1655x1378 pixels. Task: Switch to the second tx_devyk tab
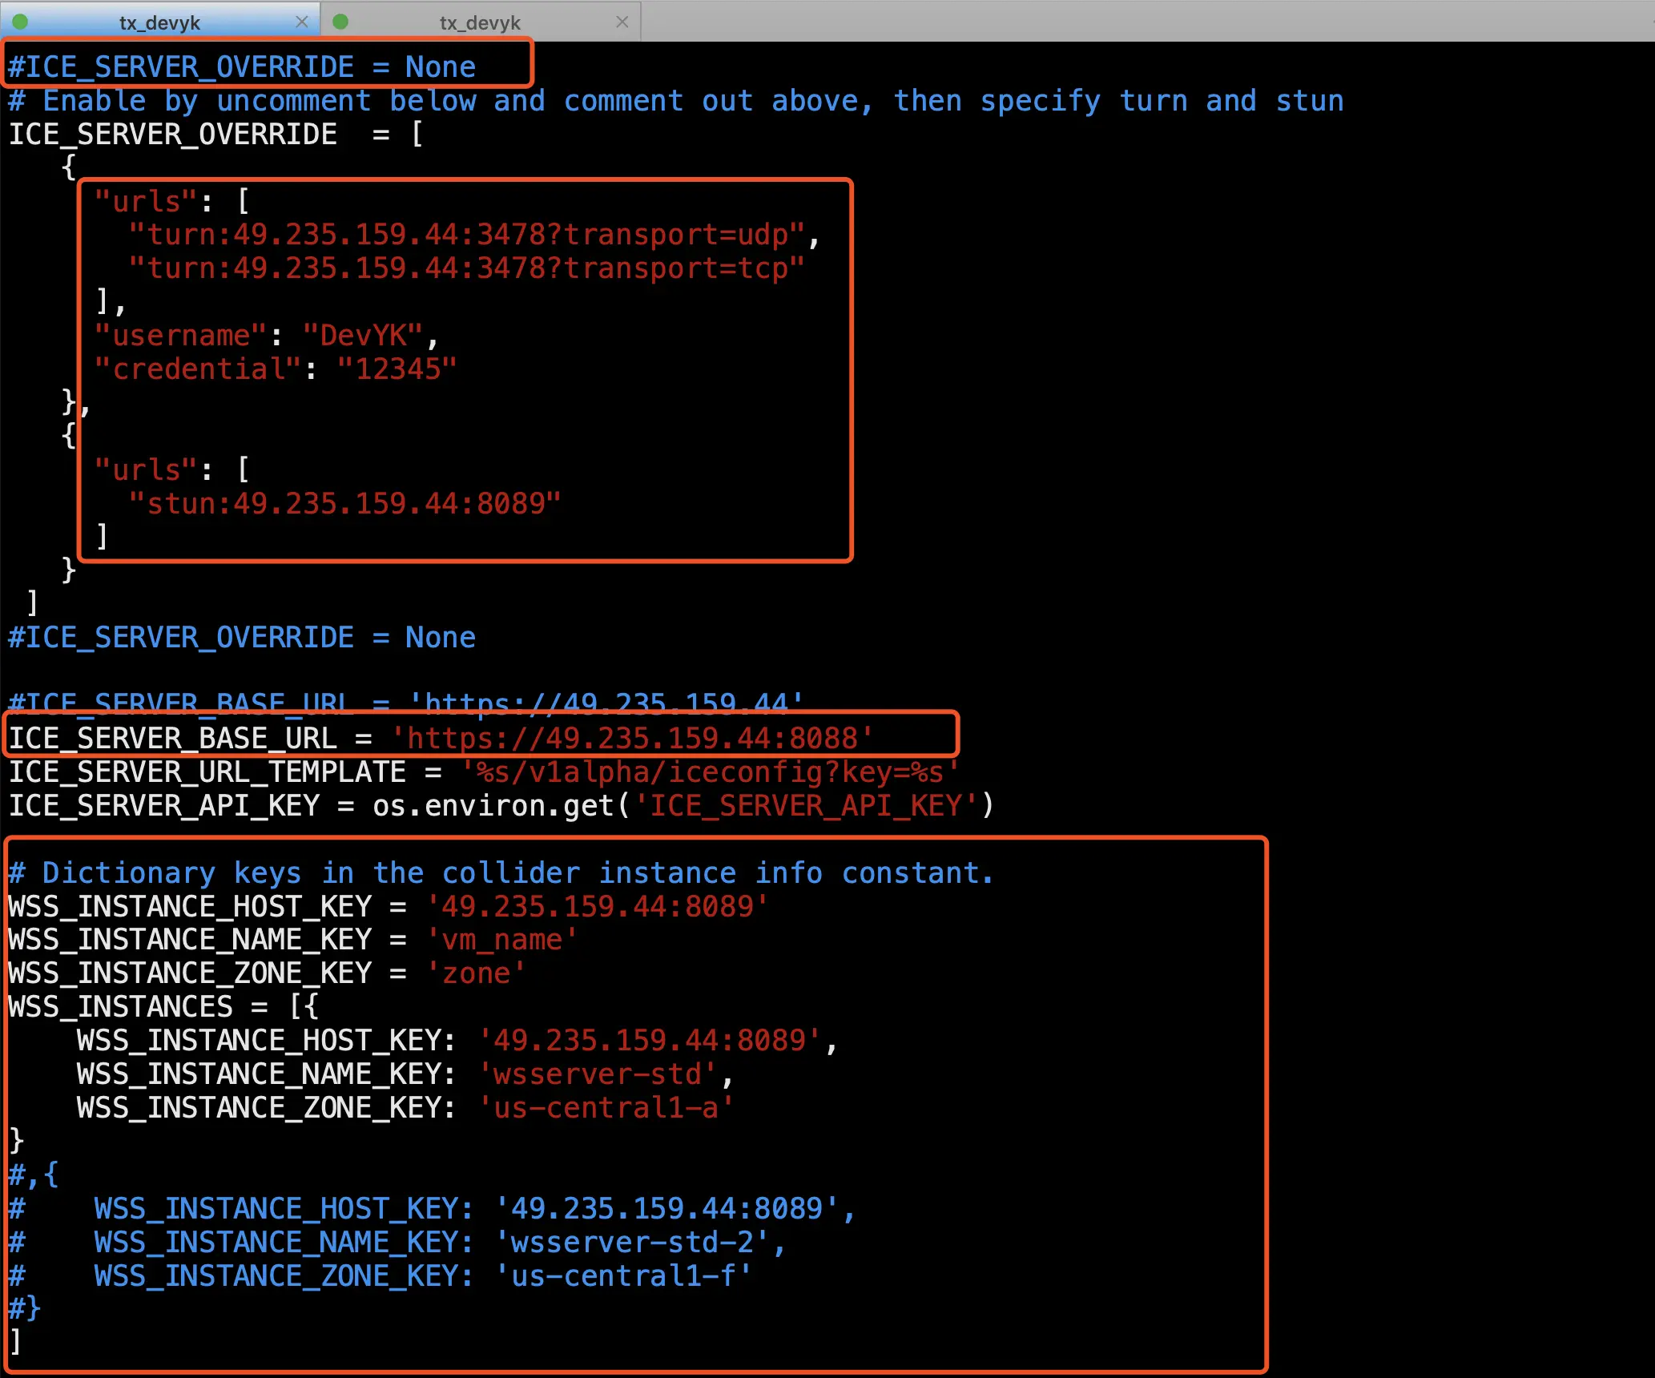pos(480,22)
